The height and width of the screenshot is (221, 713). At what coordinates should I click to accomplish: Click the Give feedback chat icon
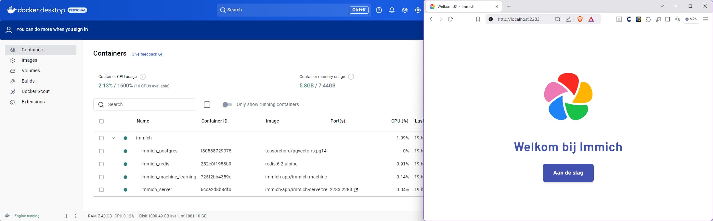click(160, 55)
